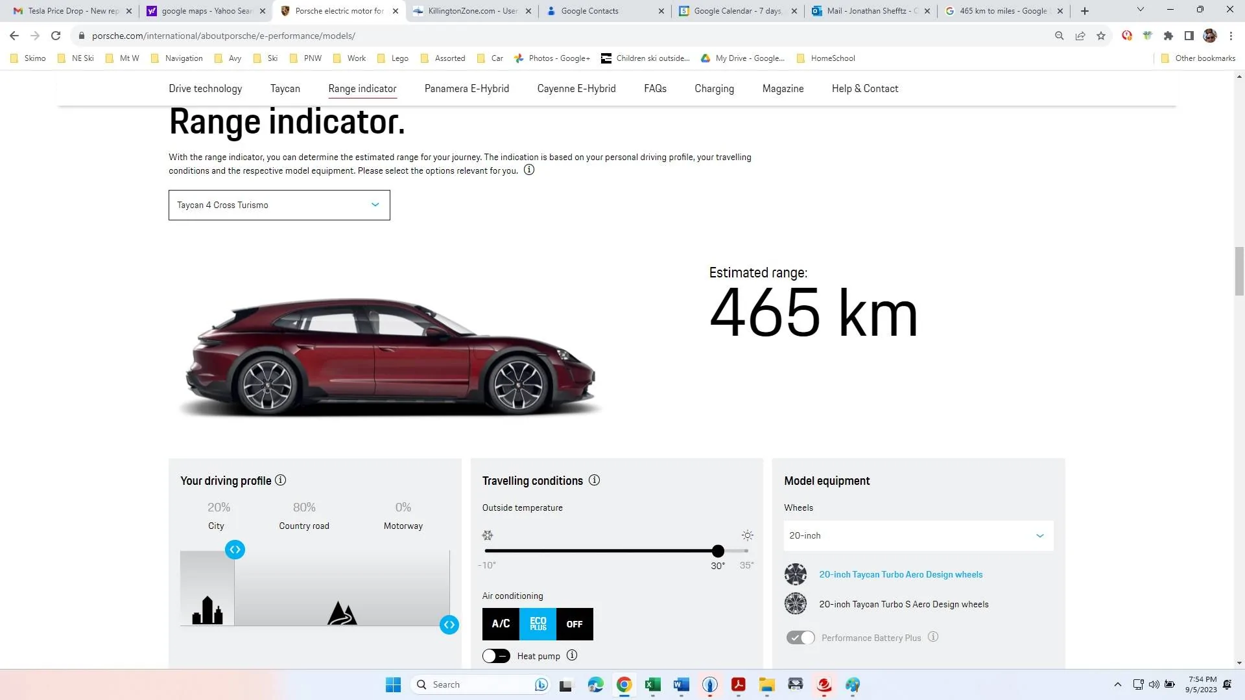1245x700 pixels.
Task: Open the Taycan 4 Cross Turismo model dropdown
Action: coord(279,205)
